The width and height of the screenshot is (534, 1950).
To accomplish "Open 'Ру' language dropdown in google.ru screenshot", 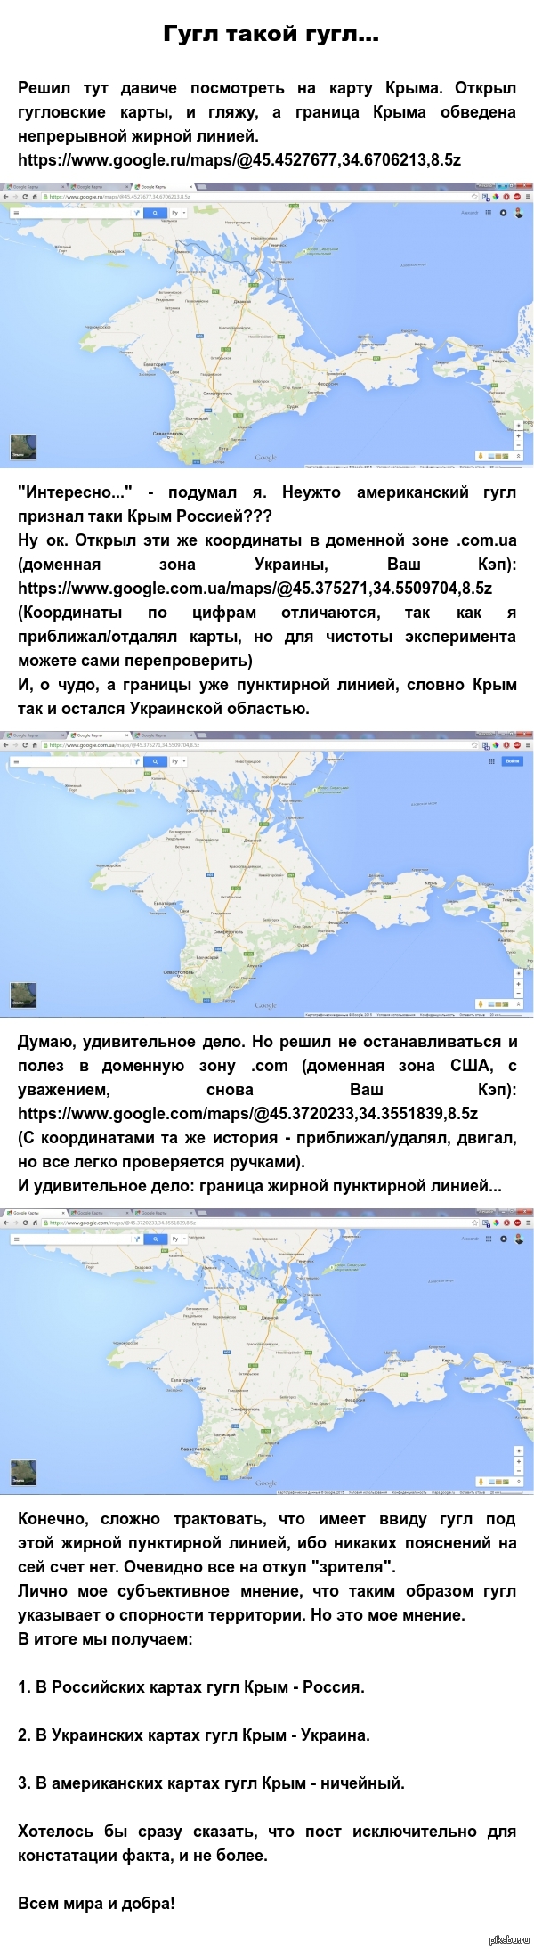I will coord(178,213).
